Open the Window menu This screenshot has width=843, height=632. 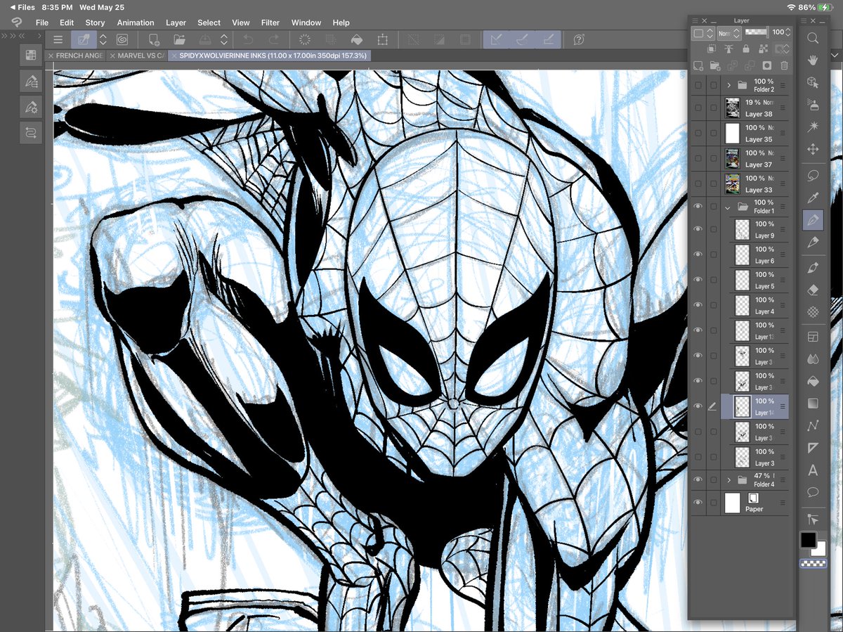[306, 22]
